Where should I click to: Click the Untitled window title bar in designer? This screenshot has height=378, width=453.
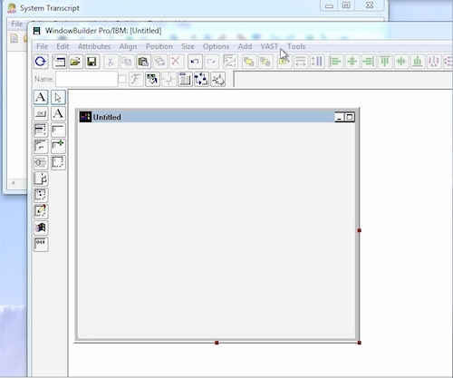click(217, 117)
